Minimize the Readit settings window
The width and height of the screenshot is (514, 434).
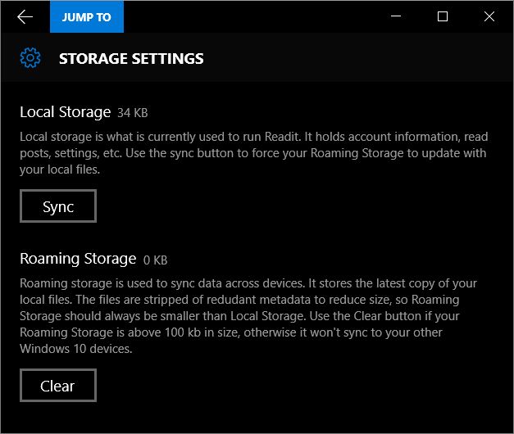coord(396,16)
